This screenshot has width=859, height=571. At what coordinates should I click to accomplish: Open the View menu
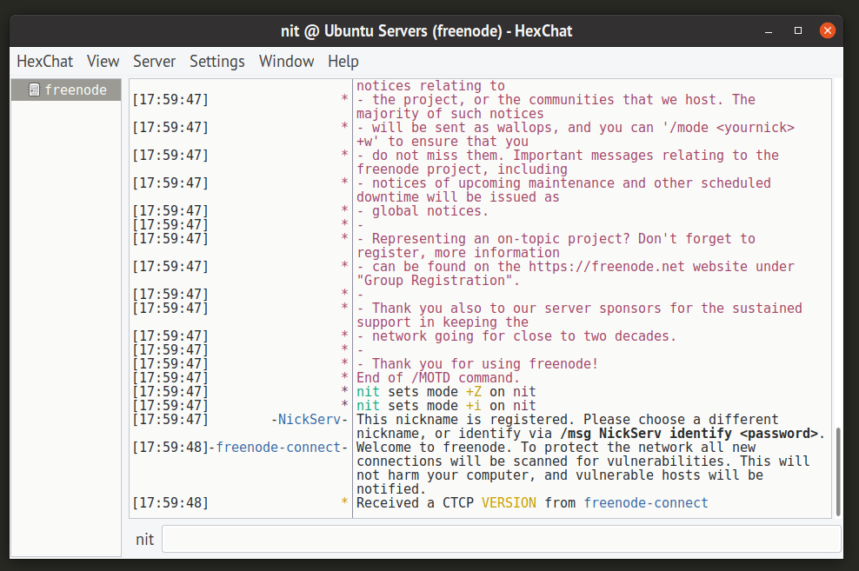coord(103,62)
